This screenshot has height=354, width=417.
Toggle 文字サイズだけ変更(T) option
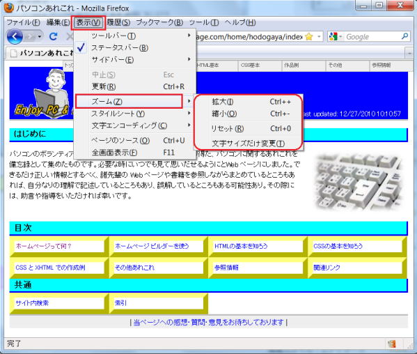pos(248,144)
